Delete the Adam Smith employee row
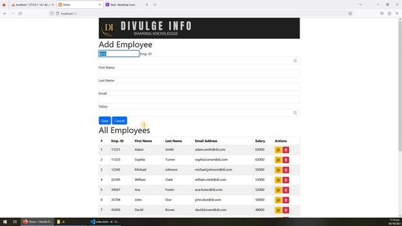 coord(286,150)
